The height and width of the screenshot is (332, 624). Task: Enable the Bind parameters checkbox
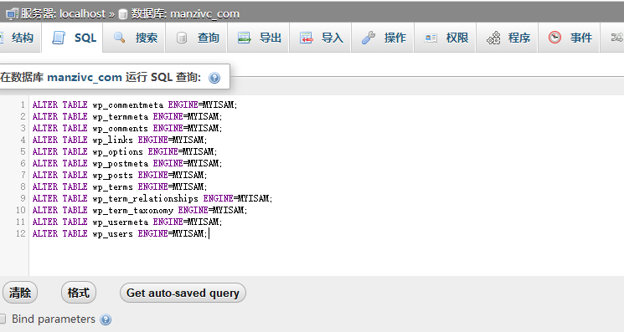(x=2, y=319)
